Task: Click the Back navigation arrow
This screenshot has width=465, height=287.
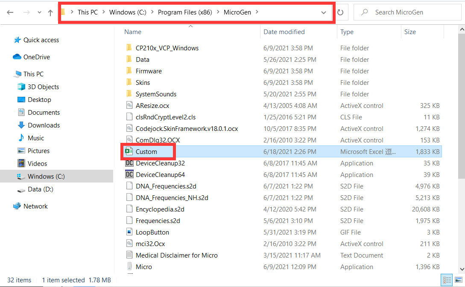Action: 10,12
